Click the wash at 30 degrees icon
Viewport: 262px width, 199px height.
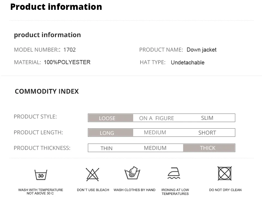coord(41,175)
